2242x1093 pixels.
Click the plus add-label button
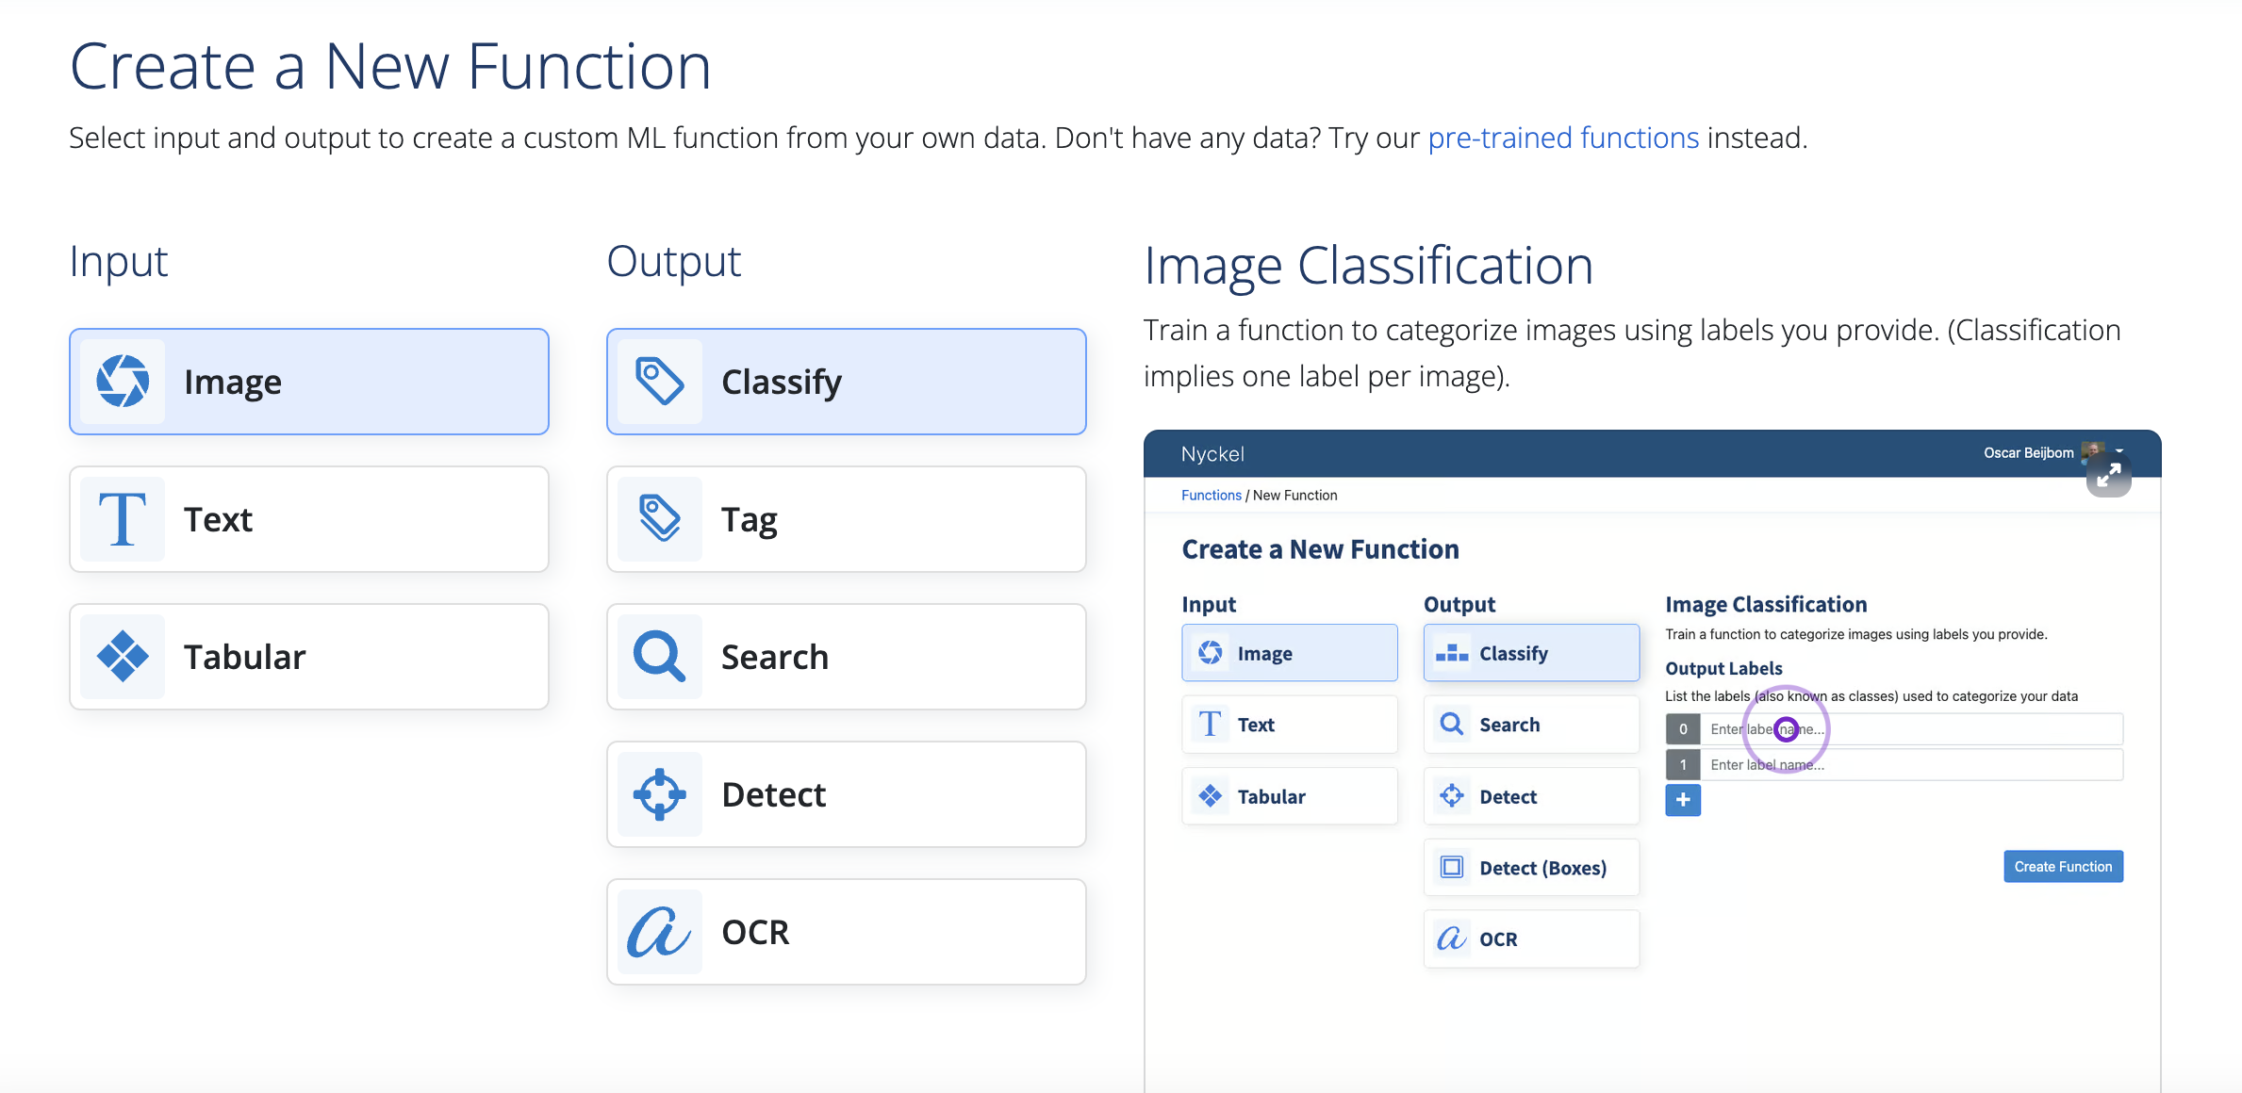(x=1683, y=800)
